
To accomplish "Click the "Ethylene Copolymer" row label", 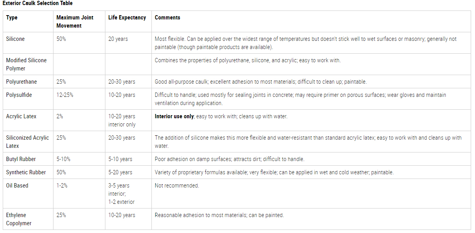I will coord(19,219).
